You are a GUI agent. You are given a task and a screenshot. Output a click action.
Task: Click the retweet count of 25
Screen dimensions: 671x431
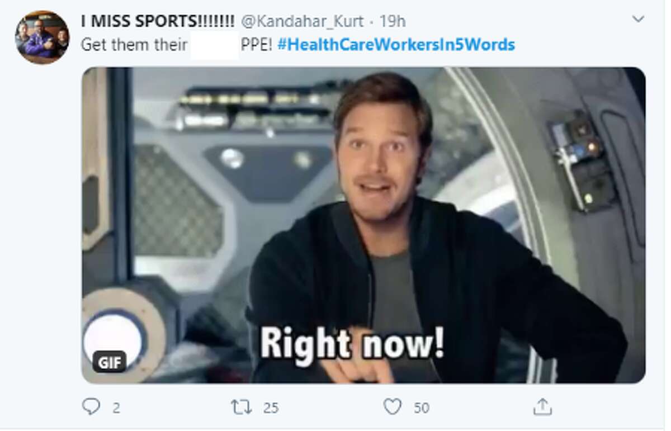coord(271,408)
